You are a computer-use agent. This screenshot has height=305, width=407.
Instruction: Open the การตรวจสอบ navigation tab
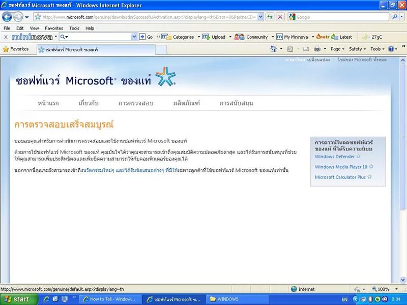[136, 103]
